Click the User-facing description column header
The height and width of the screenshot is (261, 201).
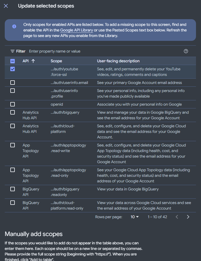[x=118, y=61]
